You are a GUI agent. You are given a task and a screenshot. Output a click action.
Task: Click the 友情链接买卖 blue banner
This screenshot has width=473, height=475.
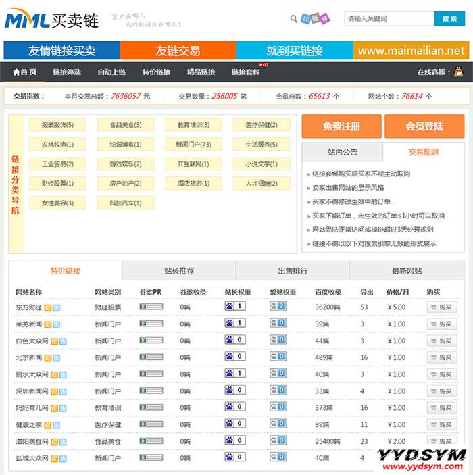click(61, 50)
